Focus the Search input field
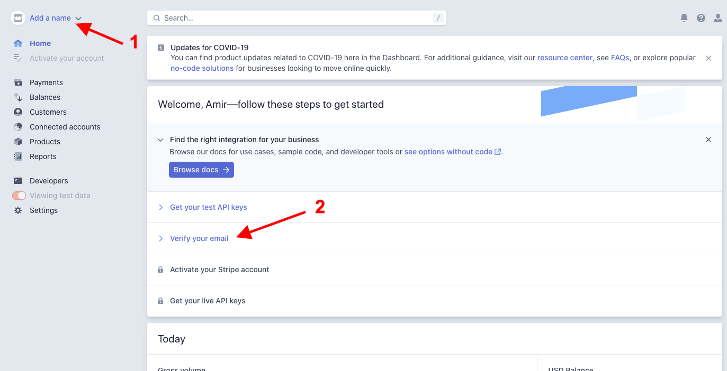The image size is (727, 371). coord(297,18)
